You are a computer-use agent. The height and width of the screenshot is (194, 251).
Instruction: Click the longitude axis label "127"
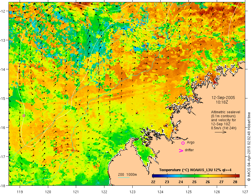[245, 192]
